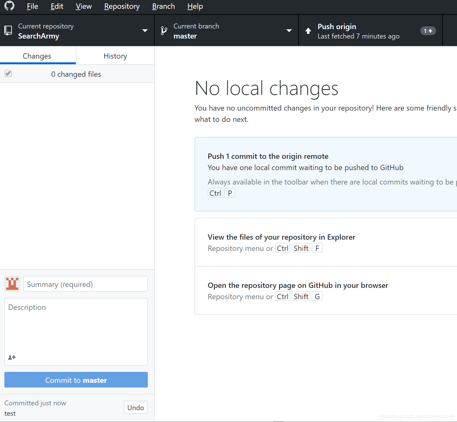
Task: Open the Repository menu
Action: click(x=122, y=6)
